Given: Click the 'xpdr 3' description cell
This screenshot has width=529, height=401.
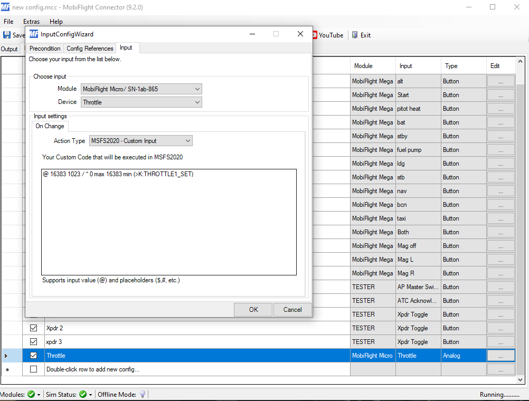Looking at the screenshot, I should pos(197,342).
